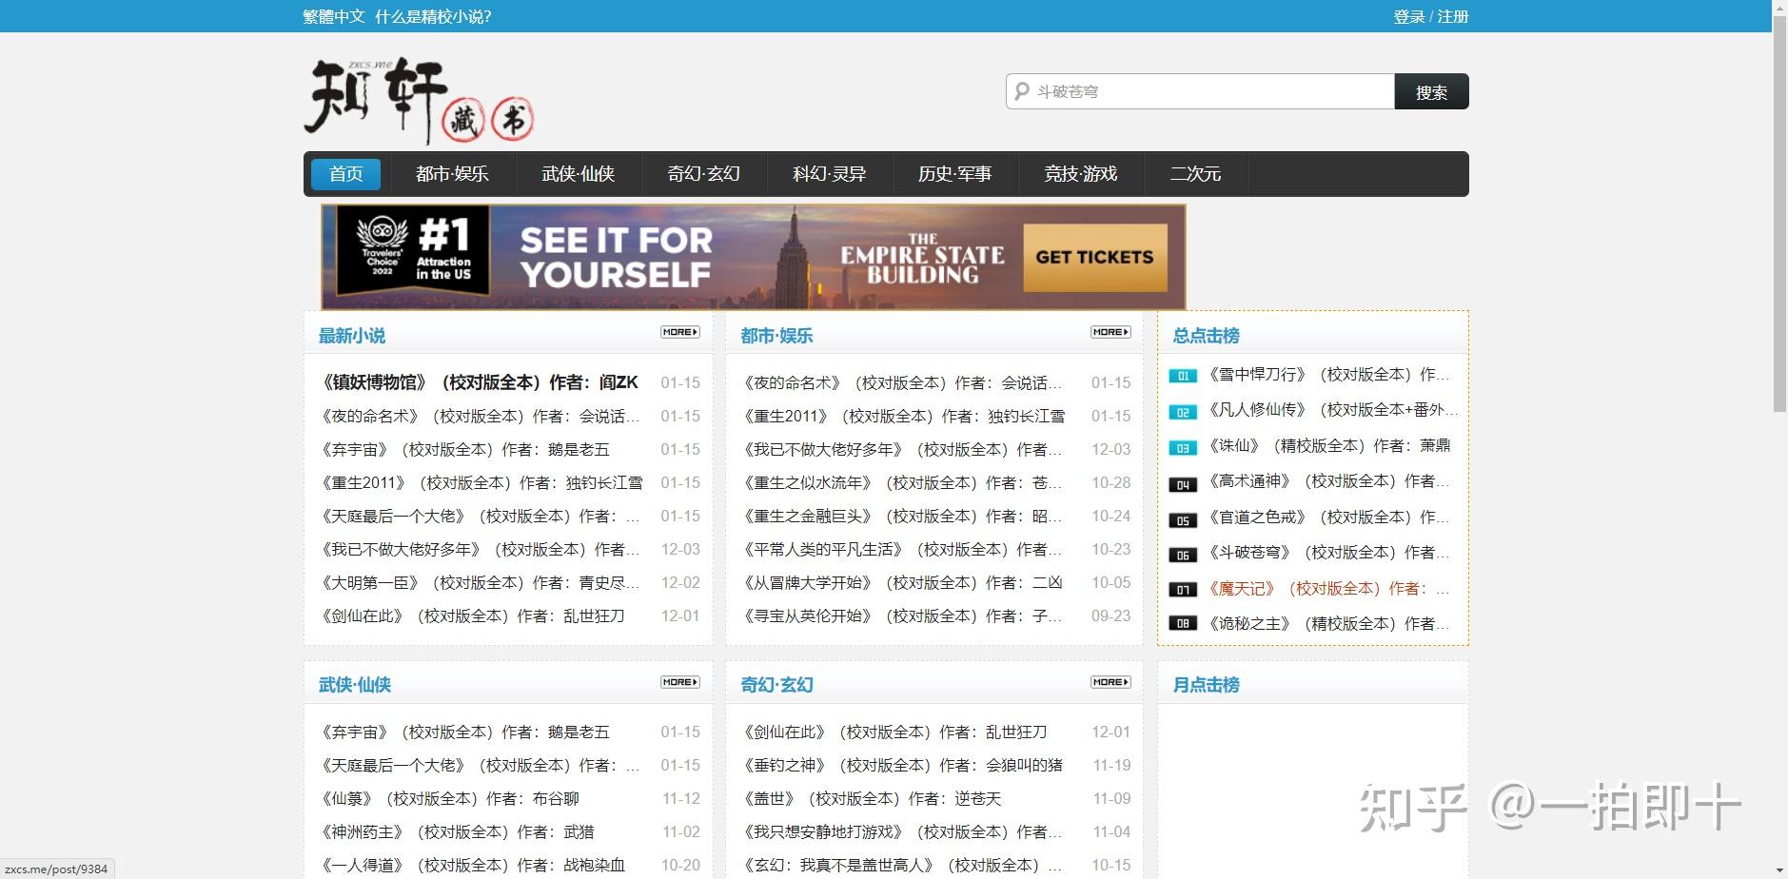The image size is (1788, 879).
Task: Open the 历史·军事 nav category
Action: pos(954,174)
